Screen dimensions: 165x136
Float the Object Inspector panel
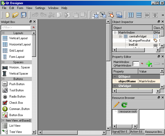click(159, 22)
